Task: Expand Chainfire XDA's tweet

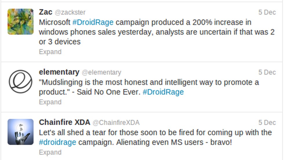Action: (50, 152)
